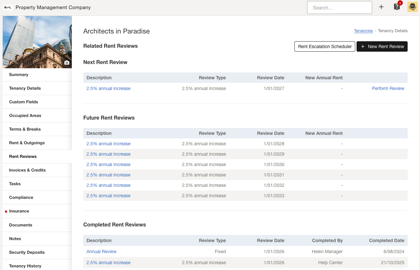Click the Rent Escalation Scheduler button
The image size is (420, 270).
coord(324,46)
